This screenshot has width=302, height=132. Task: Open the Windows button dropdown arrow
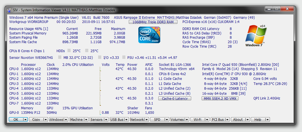click(66, 120)
